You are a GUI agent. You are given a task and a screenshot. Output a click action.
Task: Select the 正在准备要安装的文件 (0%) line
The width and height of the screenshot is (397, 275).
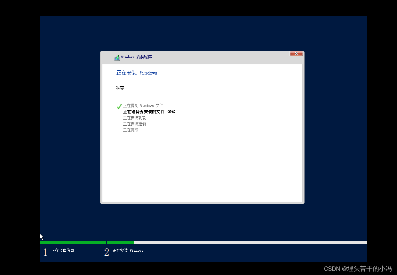click(x=149, y=112)
